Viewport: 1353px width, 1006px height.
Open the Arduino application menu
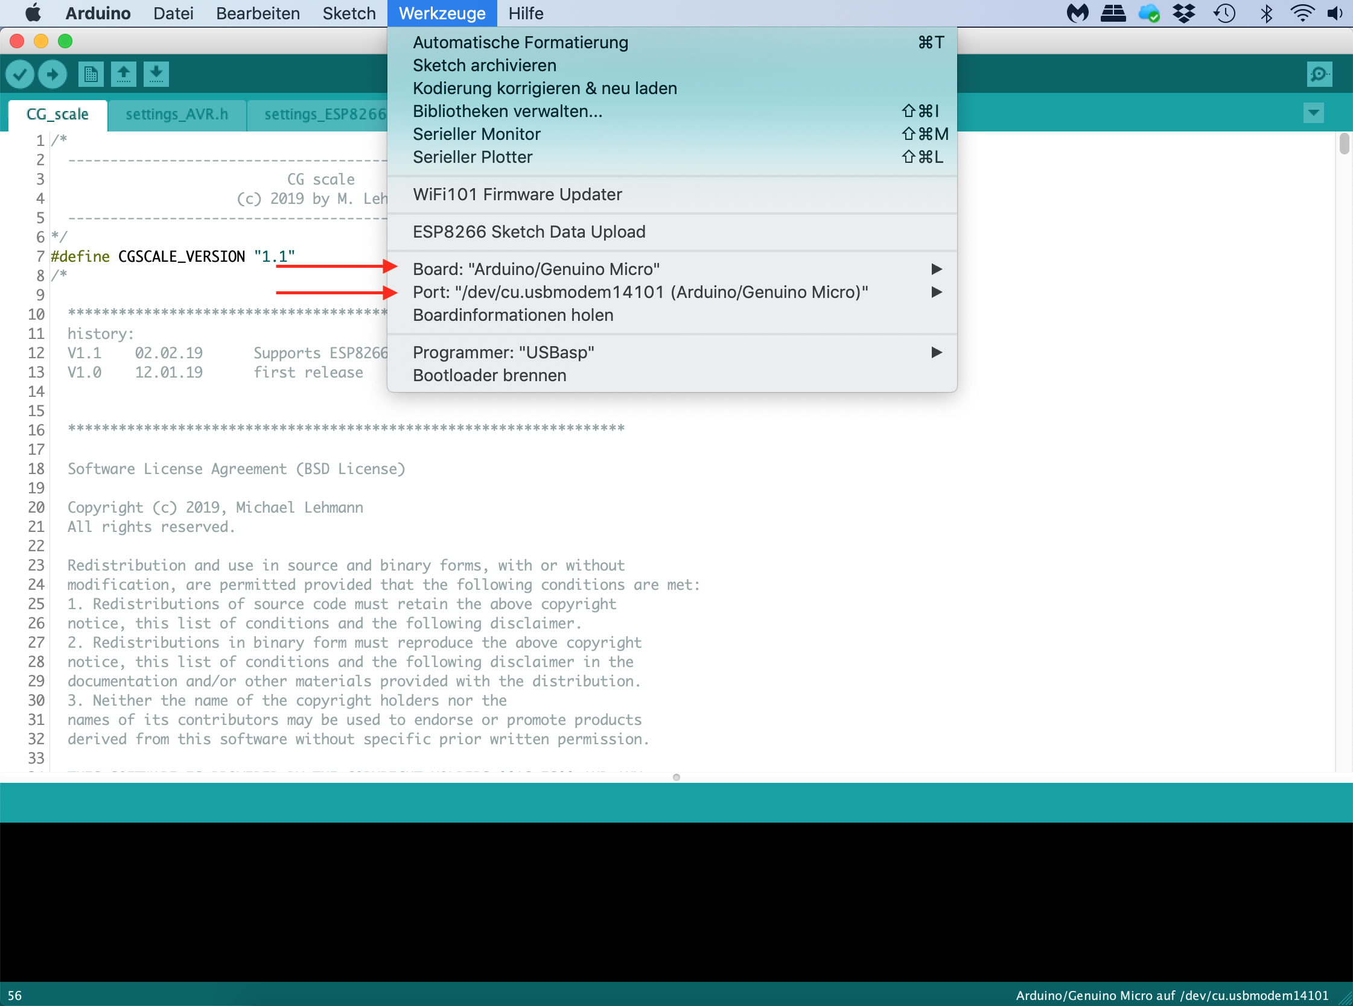[98, 13]
